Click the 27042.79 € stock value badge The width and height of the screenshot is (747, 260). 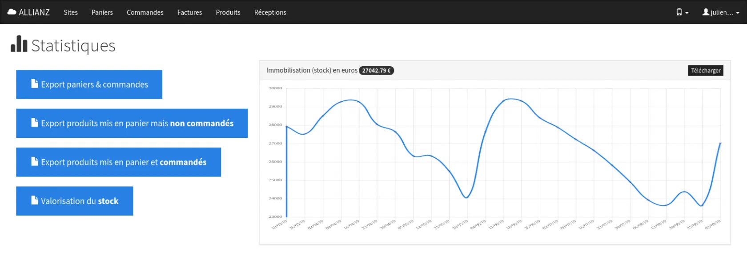point(376,71)
